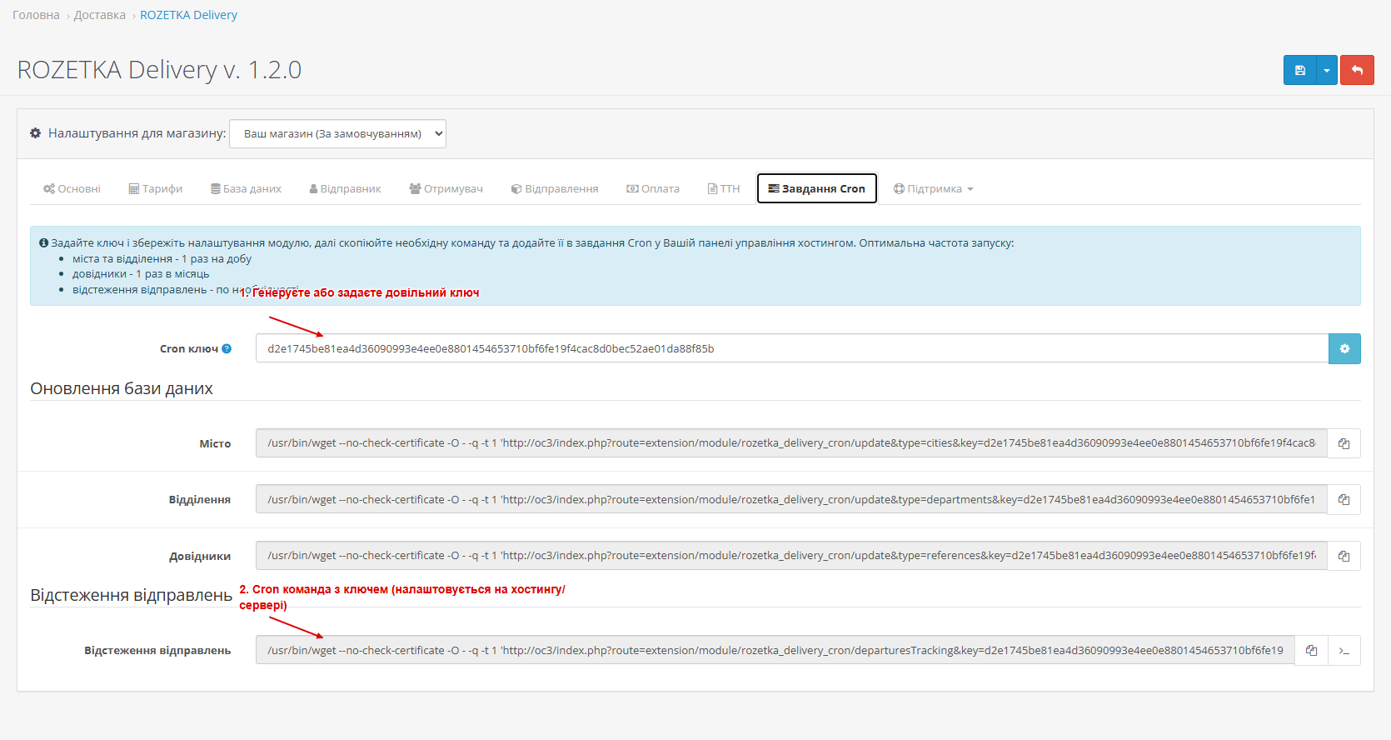This screenshot has width=1391, height=740.
Task: Open the Відправник tab
Action: pyautogui.click(x=345, y=188)
